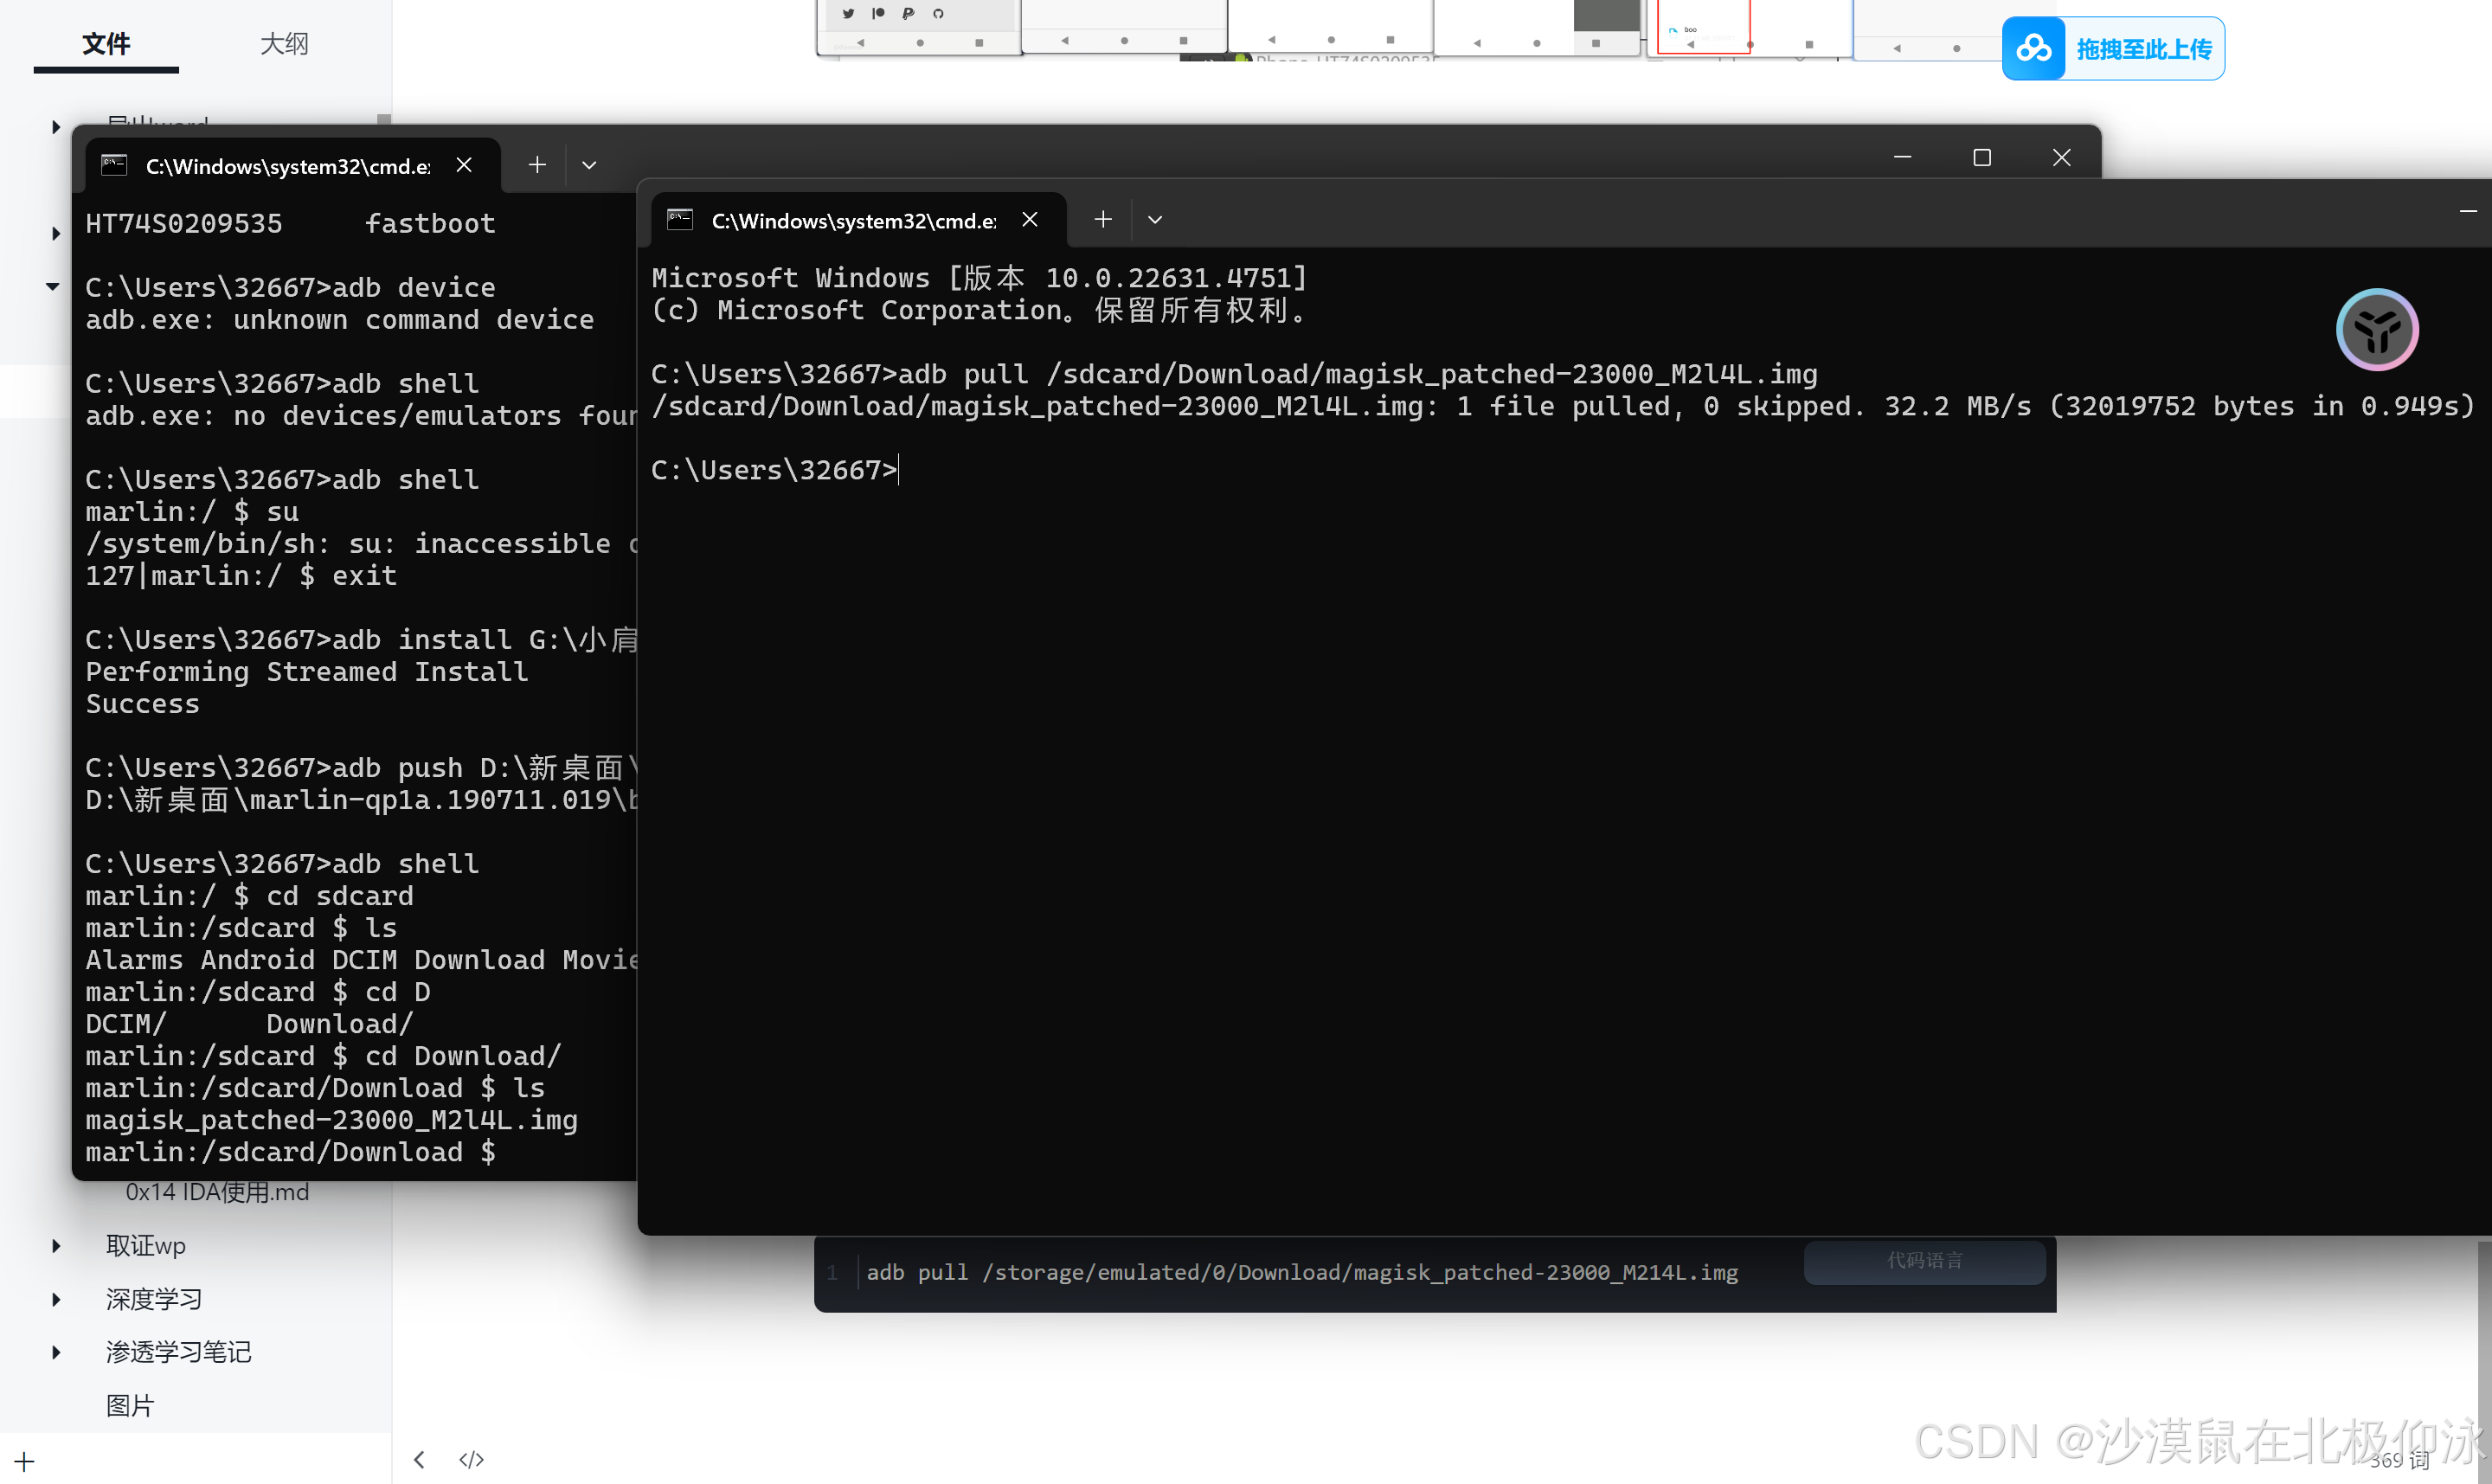Expand the 取证wp folder
Image resolution: width=2492 pixels, height=1484 pixels.
[56, 1245]
